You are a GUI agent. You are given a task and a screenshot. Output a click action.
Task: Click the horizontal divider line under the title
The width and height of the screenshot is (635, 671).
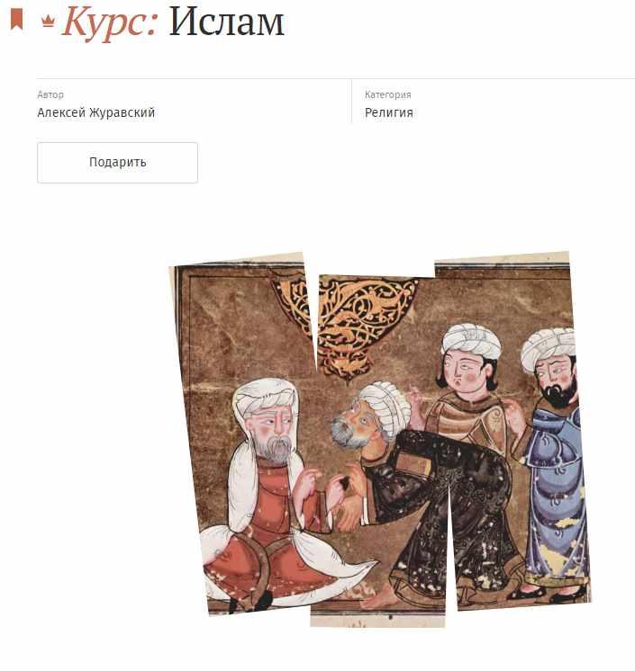pyautogui.click(x=335, y=79)
